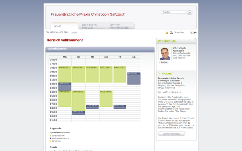This screenshot has height=151, width=242.
Task: Open the Kontakt link
Action: (165, 62)
